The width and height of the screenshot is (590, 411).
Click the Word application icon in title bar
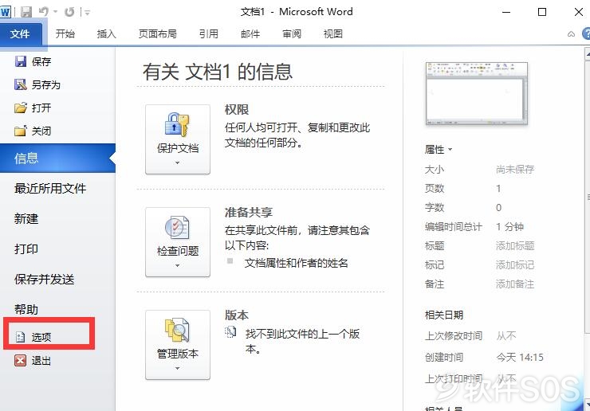6,12
